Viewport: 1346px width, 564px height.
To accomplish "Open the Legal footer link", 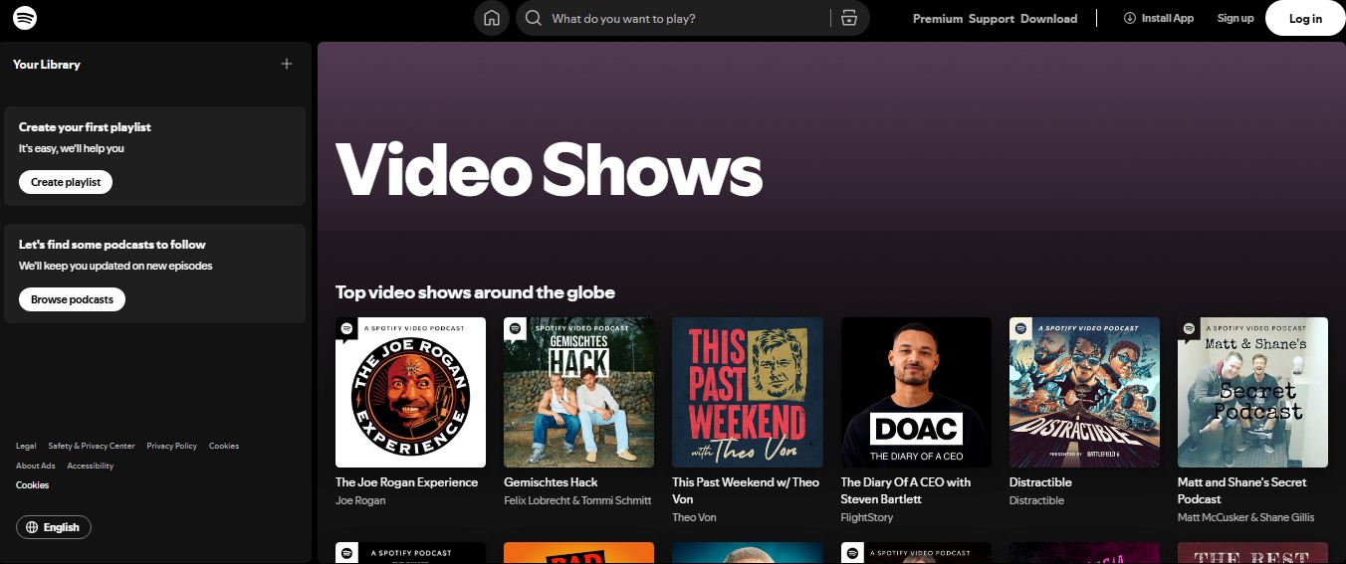I will click(x=26, y=446).
